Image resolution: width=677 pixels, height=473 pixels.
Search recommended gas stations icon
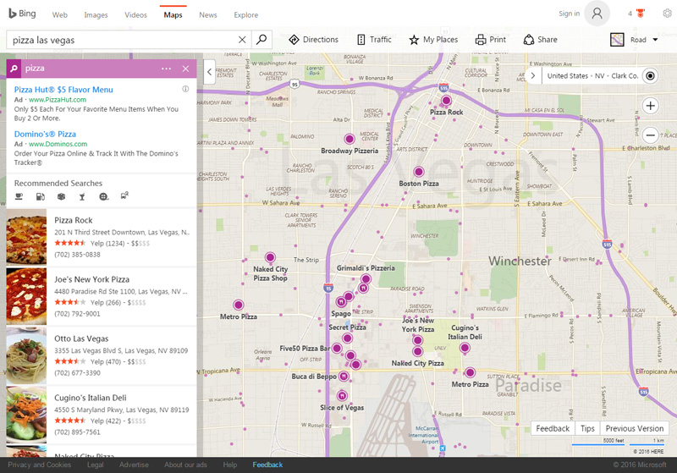click(x=40, y=197)
